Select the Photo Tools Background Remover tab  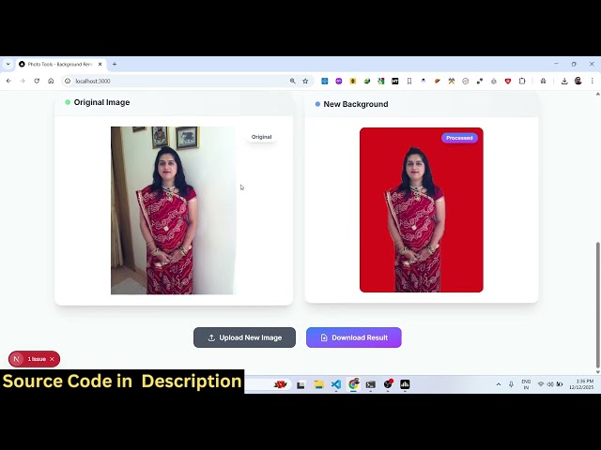click(60, 65)
